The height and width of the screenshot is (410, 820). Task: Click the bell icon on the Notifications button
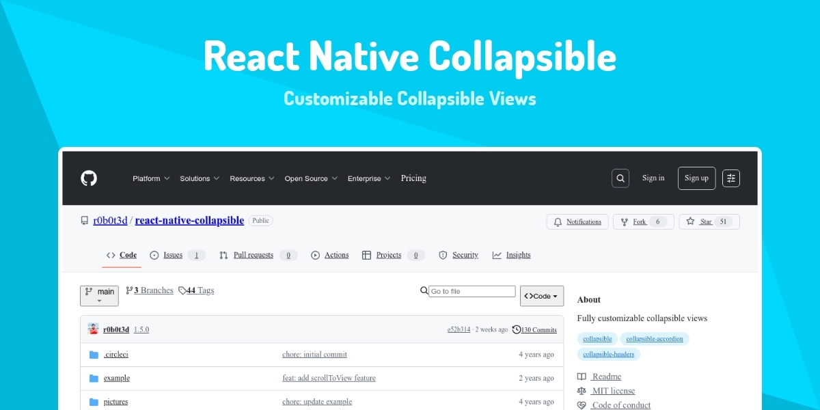coord(558,221)
